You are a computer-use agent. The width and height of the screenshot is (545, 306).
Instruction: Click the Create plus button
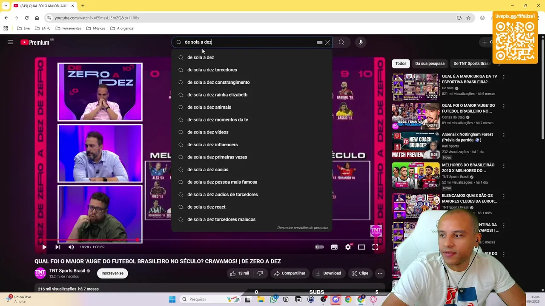485,42
